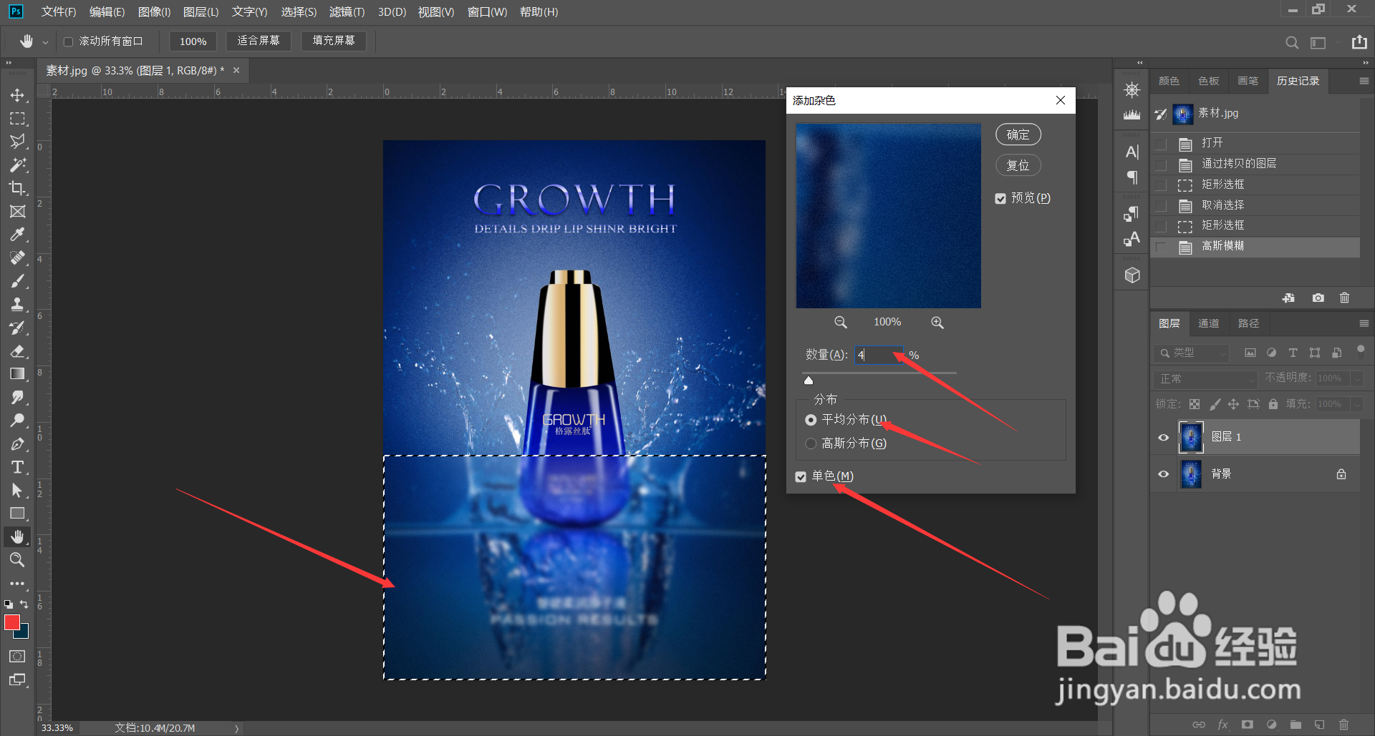Viewport: 1375px width, 736px height.
Task: Open the search icon in options bar
Action: (1292, 42)
